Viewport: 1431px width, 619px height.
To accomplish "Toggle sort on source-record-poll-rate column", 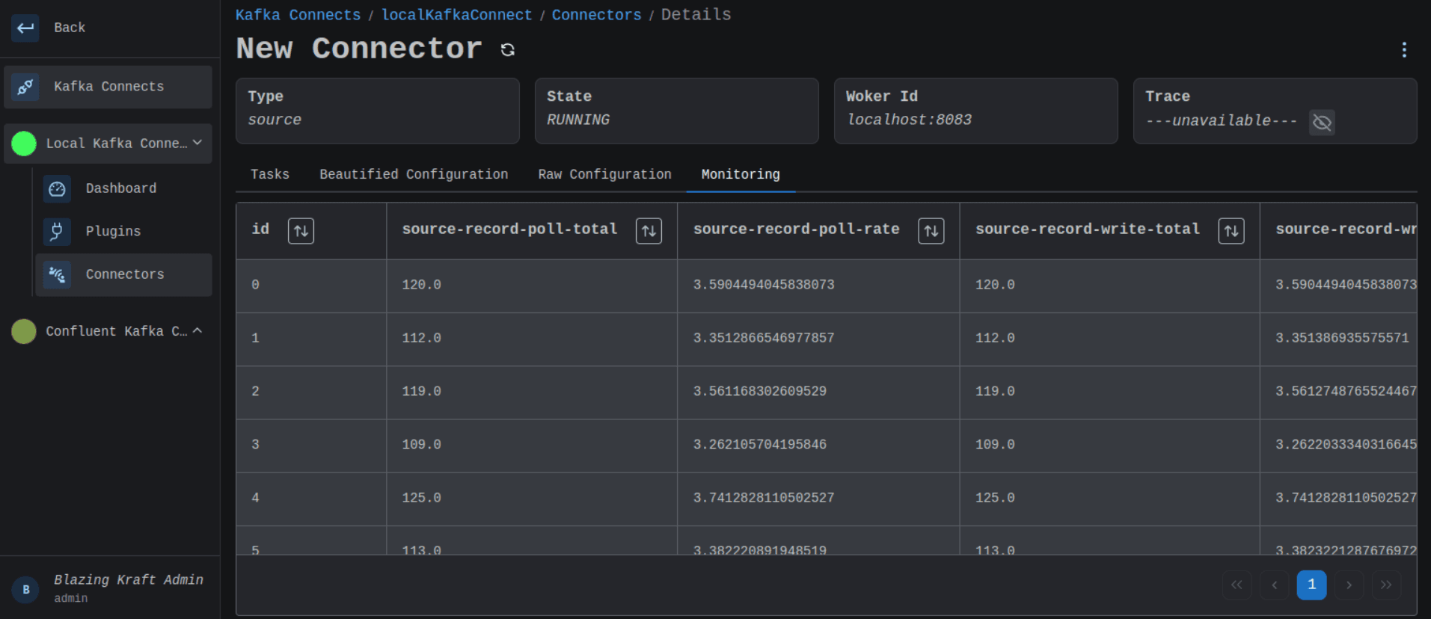I will [931, 231].
